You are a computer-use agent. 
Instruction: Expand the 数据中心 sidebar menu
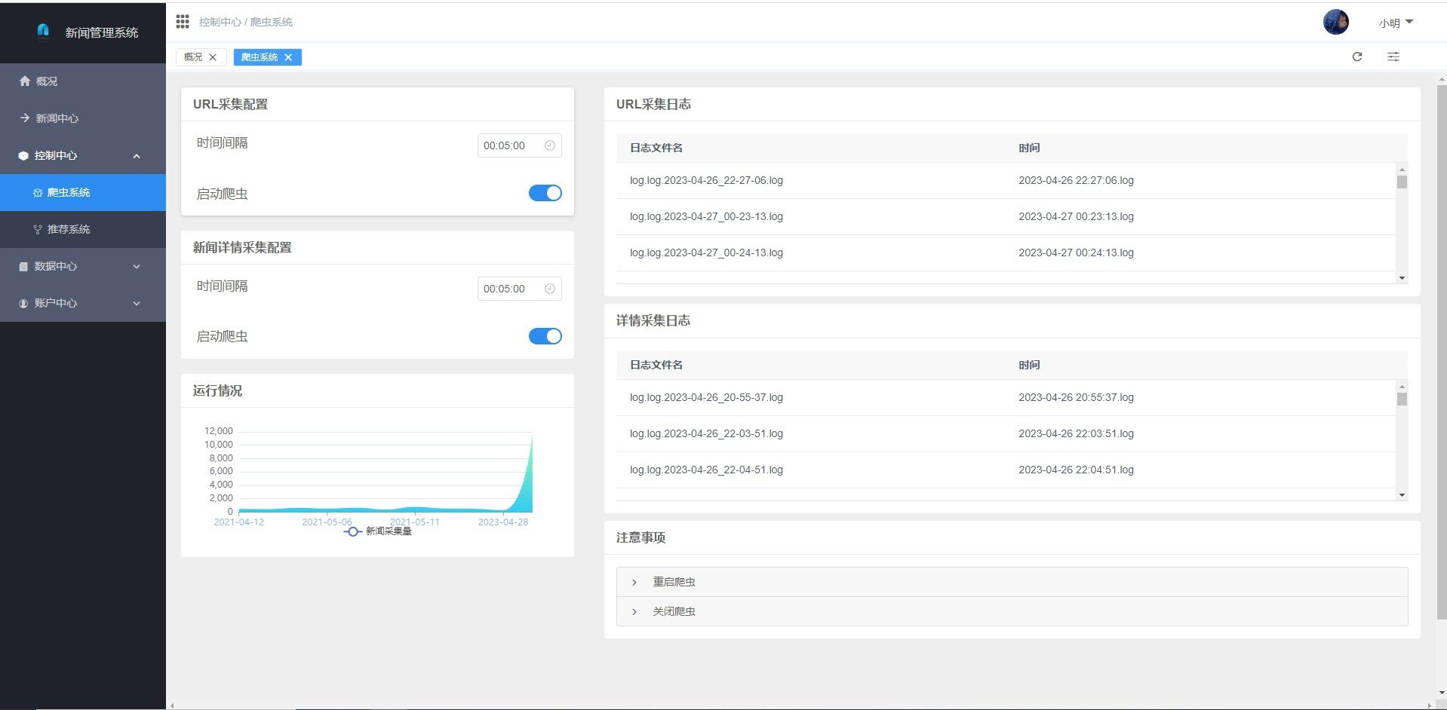tap(81, 266)
